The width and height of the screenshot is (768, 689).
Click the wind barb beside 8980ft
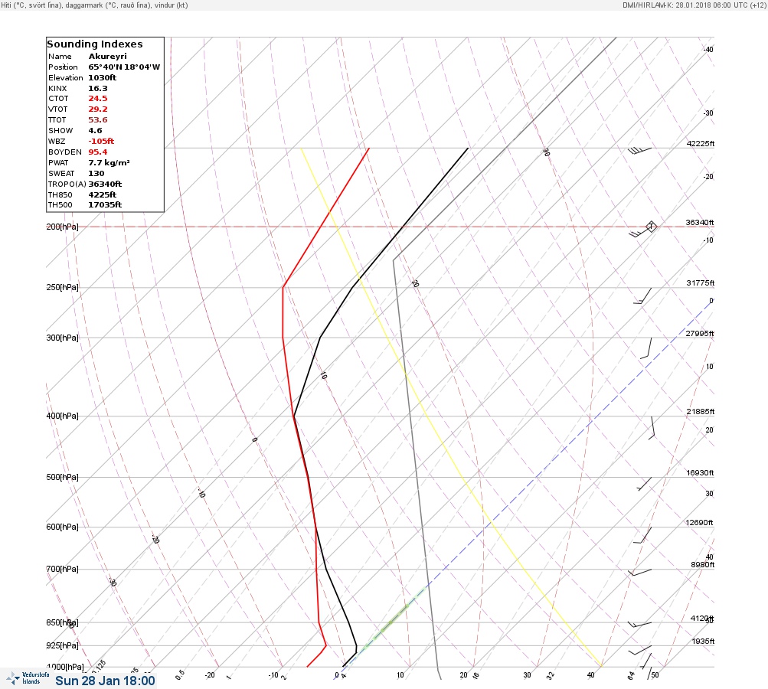(639, 572)
